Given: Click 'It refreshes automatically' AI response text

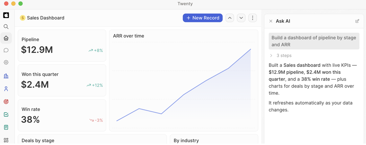Looking at the screenshot, I should click(x=310, y=106).
